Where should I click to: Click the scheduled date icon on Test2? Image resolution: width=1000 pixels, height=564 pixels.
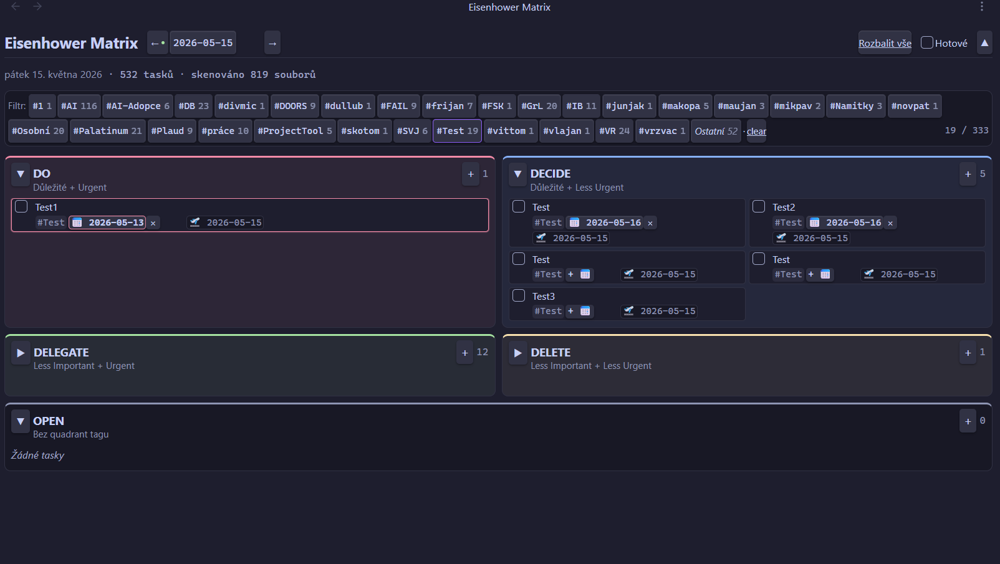coord(781,237)
